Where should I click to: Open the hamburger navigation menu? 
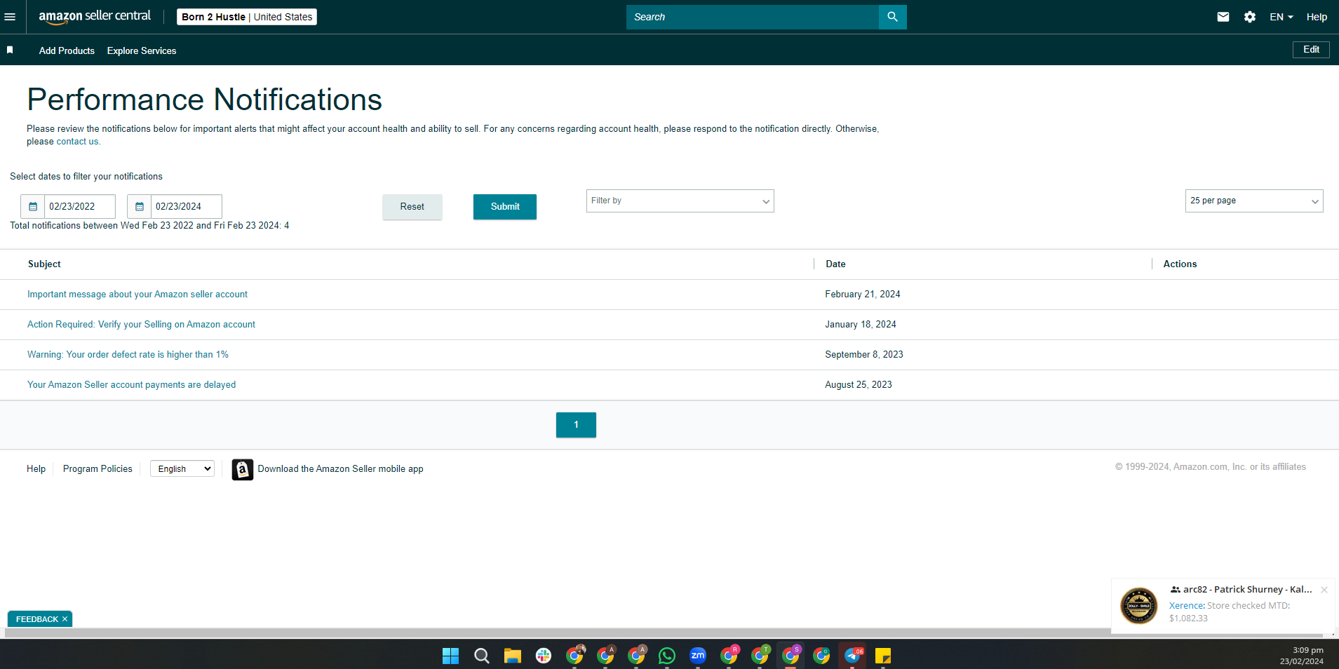(x=10, y=17)
